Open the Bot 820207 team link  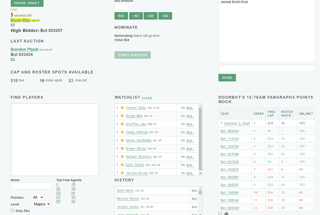[230, 185]
